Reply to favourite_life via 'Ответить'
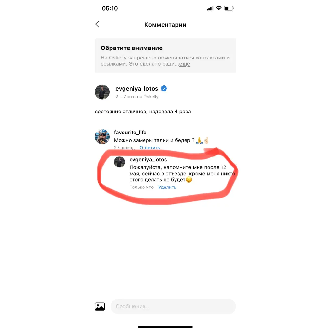This screenshot has width=331, height=331. coord(149,148)
